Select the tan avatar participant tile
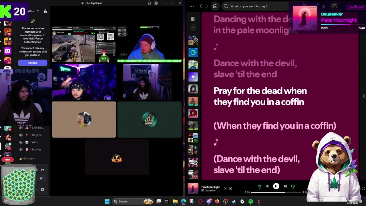Image resolution: width=366 pixels, height=206 pixels. click(x=84, y=120)
